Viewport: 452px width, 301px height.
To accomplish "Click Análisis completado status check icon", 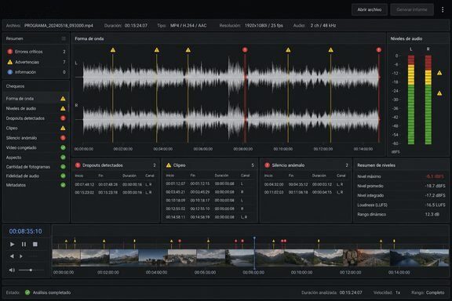I will pyautogui.click(x=27, y=292).
